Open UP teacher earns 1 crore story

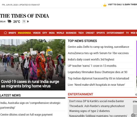[92, 66]
